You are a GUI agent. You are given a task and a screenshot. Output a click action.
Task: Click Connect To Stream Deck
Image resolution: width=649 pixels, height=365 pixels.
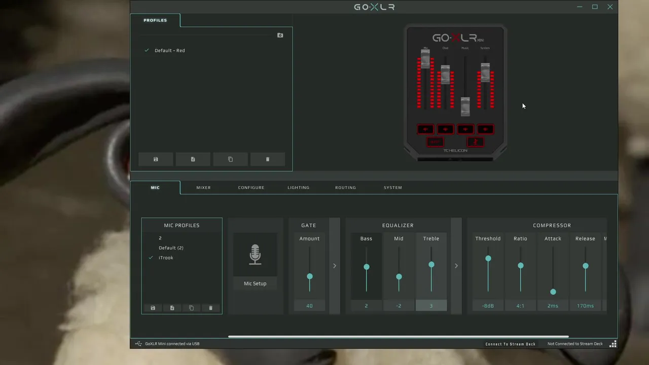(510, 344)
